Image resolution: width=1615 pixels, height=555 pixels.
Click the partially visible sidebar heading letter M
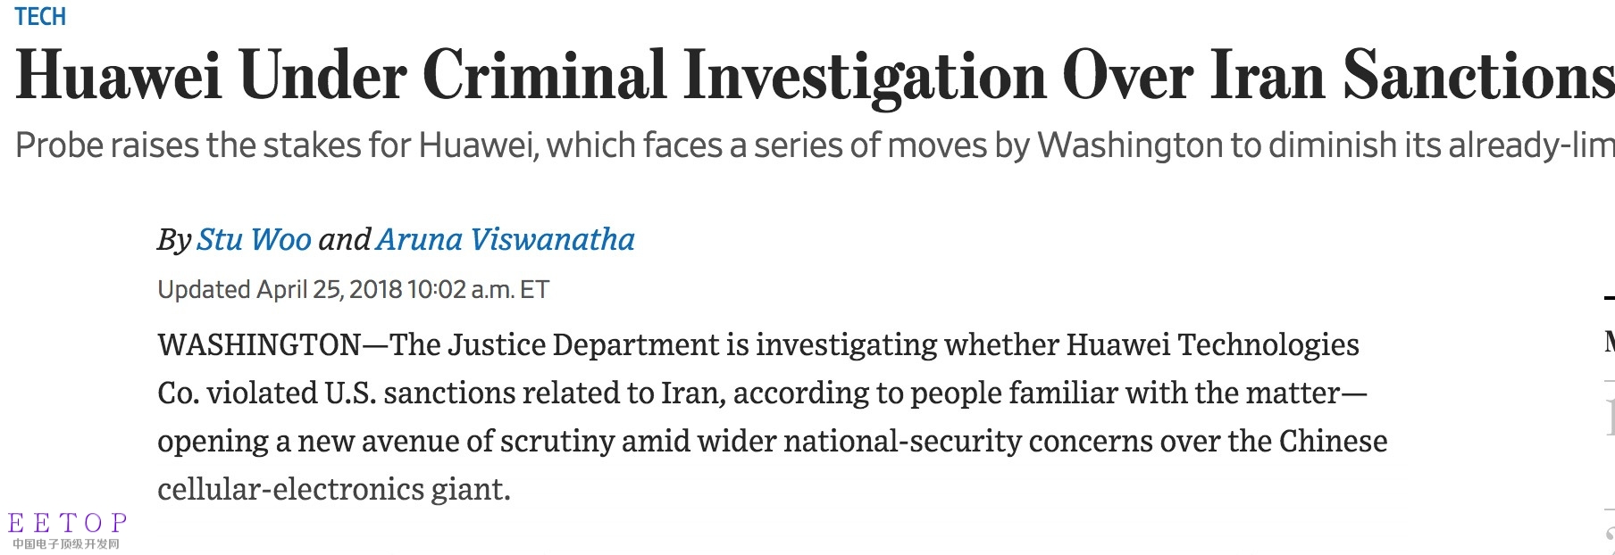click(1610, 343)
